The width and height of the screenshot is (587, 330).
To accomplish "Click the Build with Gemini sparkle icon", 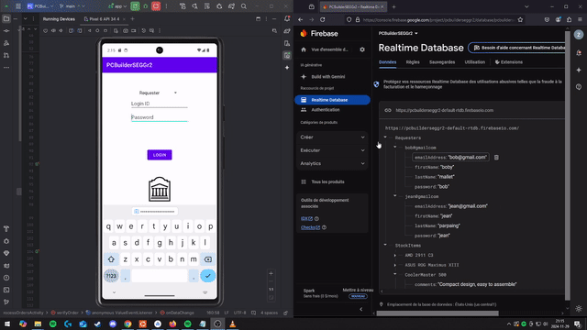I will tap(304, 77).
